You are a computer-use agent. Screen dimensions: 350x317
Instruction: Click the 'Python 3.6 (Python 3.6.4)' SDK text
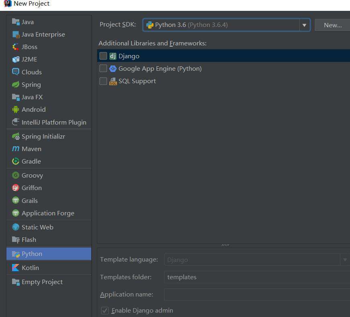click(191, 25)
